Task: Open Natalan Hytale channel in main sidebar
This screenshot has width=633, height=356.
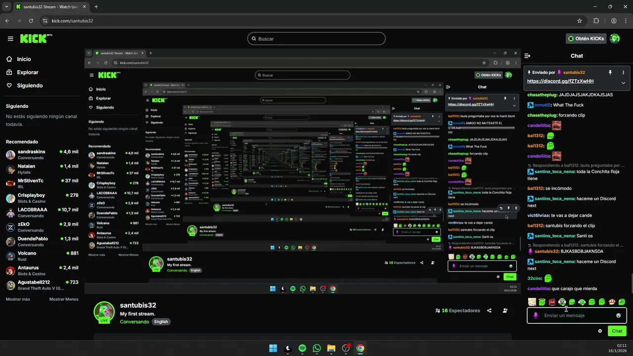Action: (42, 169)
